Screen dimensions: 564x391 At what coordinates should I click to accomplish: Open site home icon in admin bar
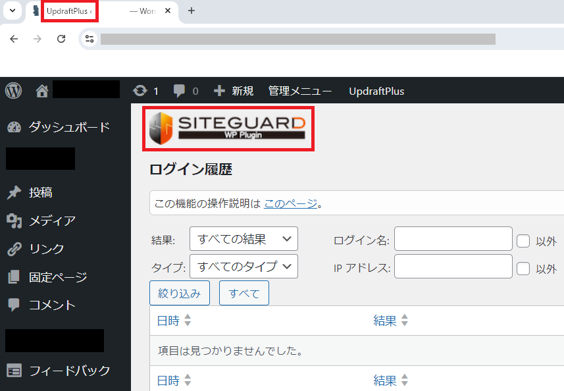click(42, 91)
